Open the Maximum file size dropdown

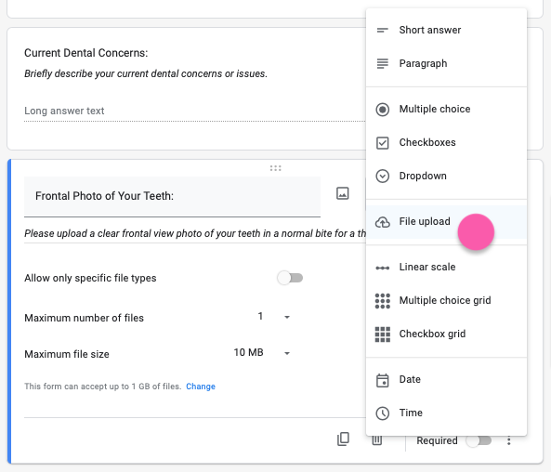coord(262,352)
